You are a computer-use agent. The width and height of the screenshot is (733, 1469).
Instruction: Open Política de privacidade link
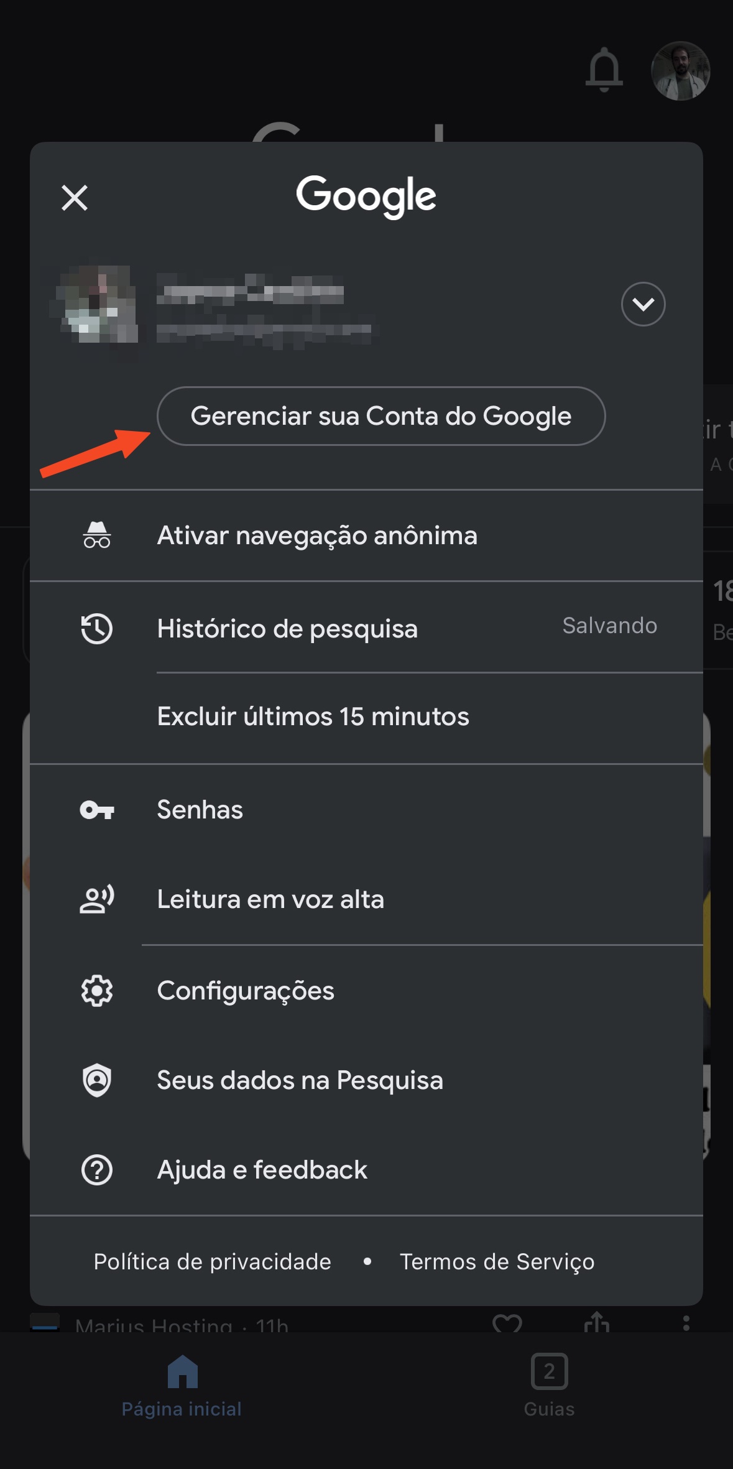pyautogui.click(x=212, y=1262)
